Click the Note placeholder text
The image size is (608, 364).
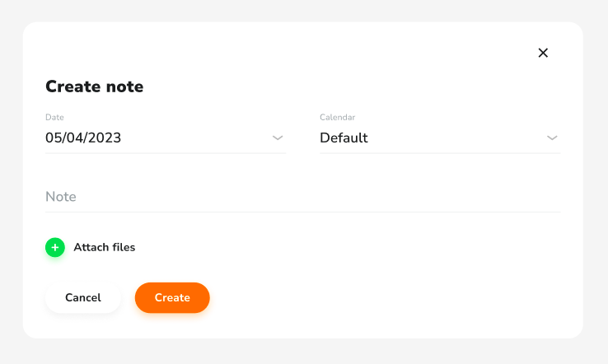point(61,197)
